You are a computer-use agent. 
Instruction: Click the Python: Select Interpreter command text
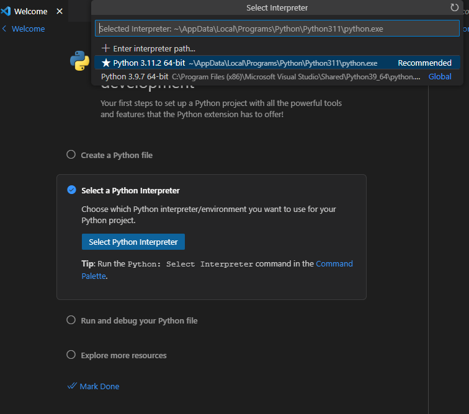[190, 264]
